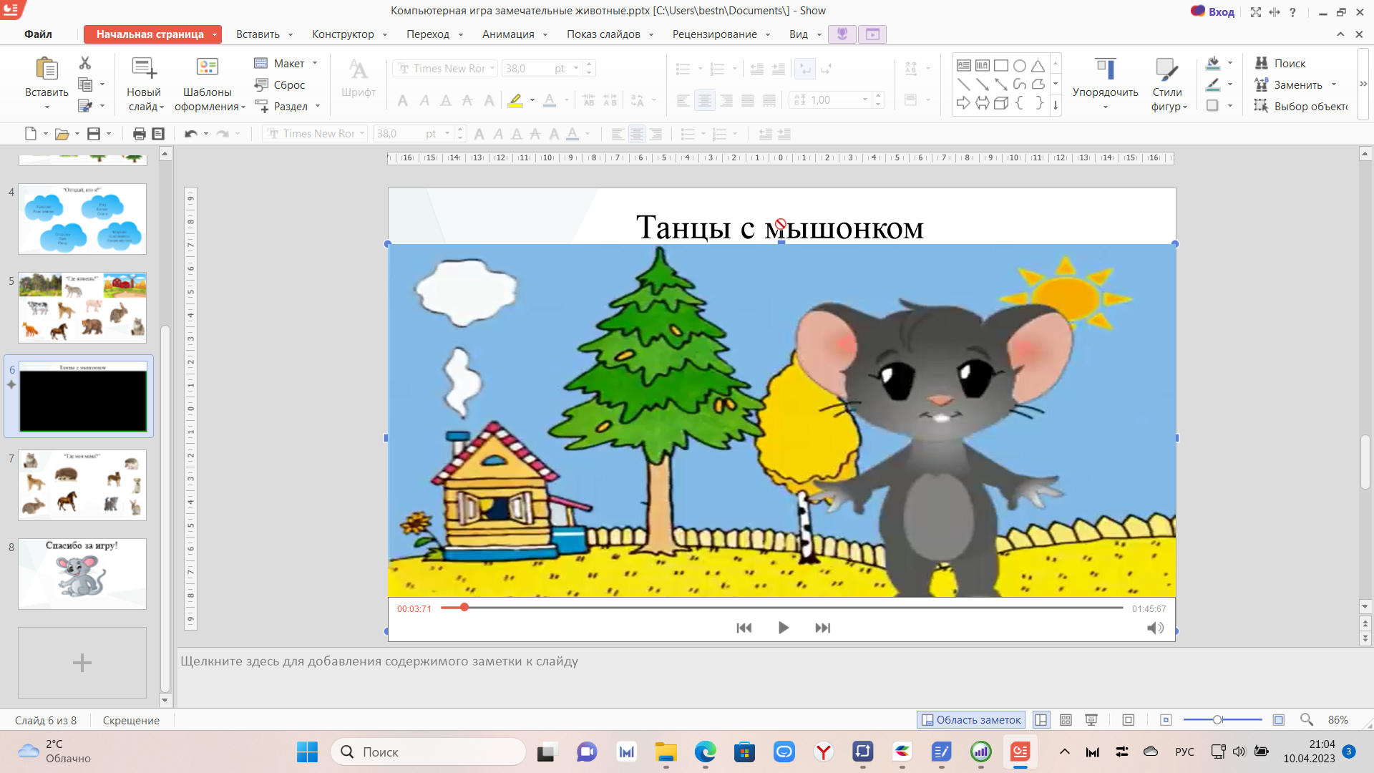The image size is (1374, 773).
Task: Play the video on the slide
Action: [783, 628]
